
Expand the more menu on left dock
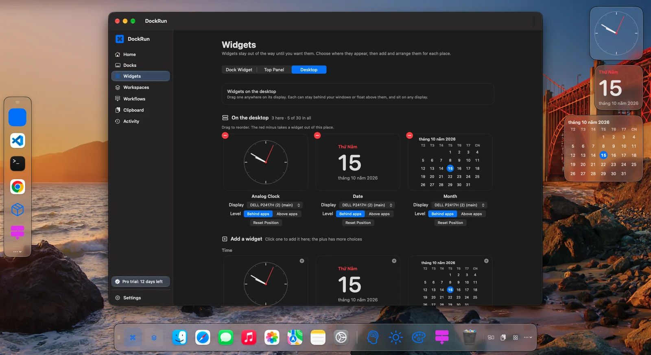pos(17,252)
